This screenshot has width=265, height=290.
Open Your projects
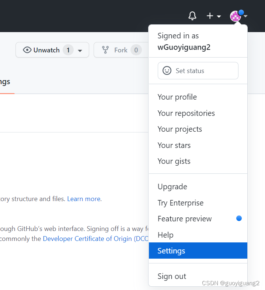pos(198,129)
